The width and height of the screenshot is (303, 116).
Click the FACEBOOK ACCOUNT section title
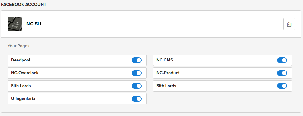(x=23, y=4)
